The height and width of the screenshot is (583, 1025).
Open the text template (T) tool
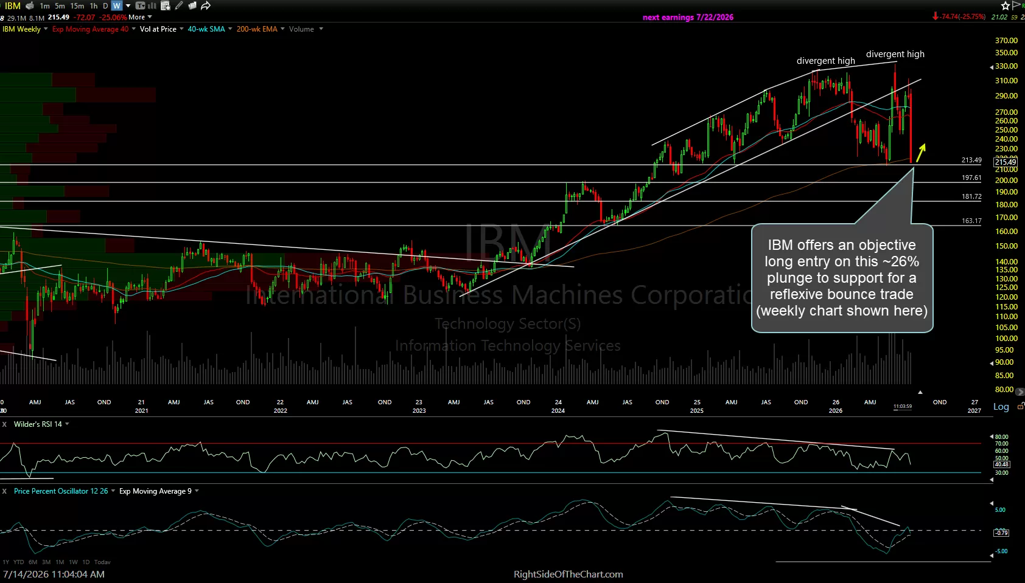(141, 5)
